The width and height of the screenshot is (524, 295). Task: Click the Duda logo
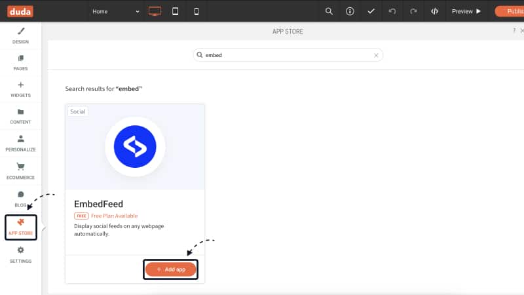(20, 11)
